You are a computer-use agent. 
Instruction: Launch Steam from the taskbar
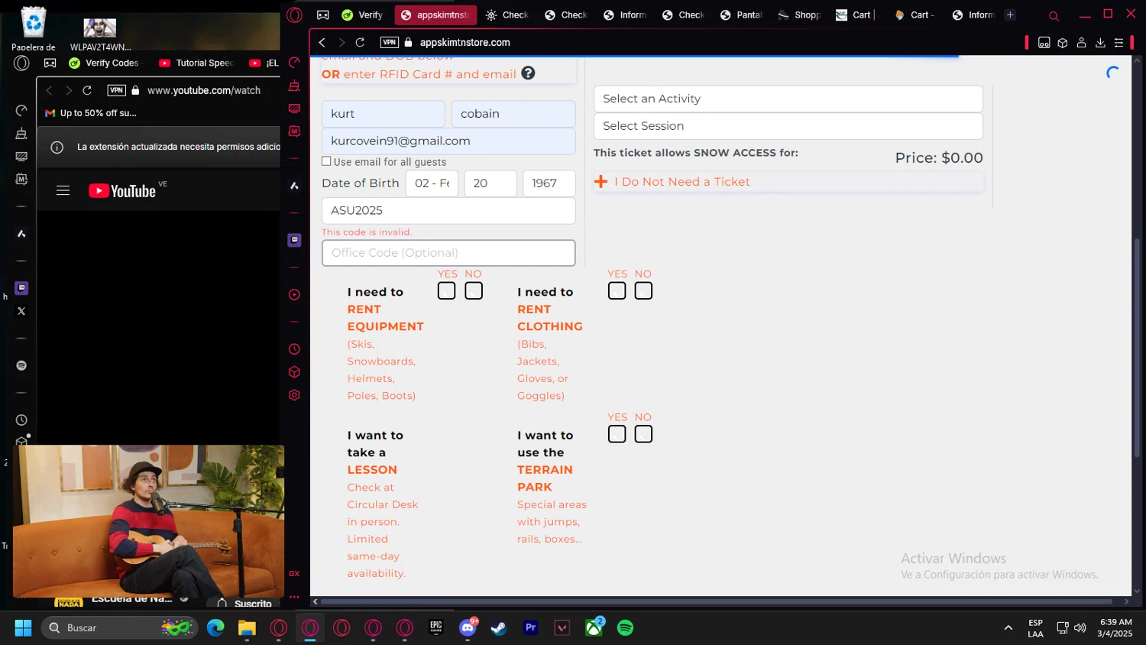coord(498,628)
